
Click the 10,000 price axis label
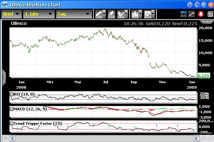click(x=205, y=53)
